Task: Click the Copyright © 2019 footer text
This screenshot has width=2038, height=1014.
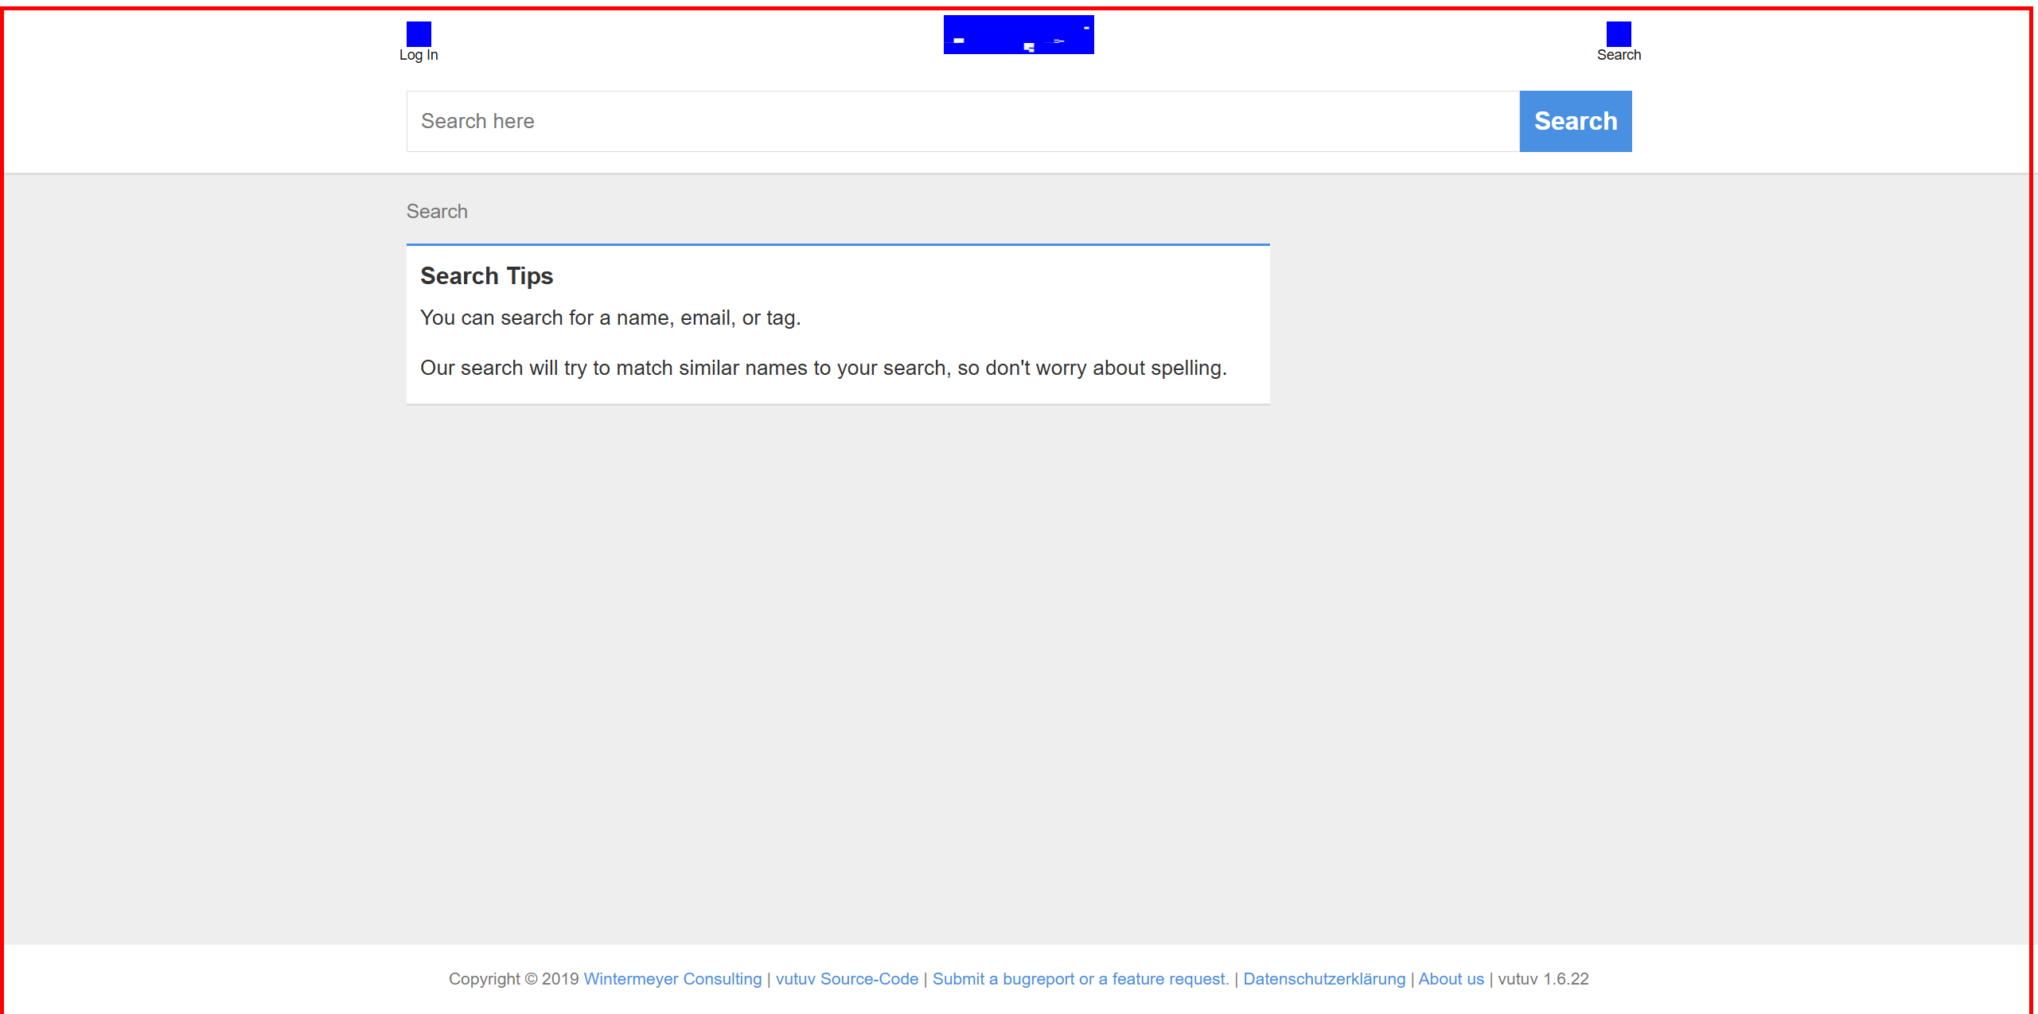Action: [513, 979]
